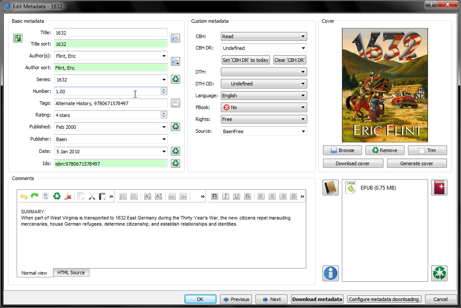This screenshot has width=461, height=308.
Task: Switch to the HTML Source tab
Action: click(x=71, y=273)
